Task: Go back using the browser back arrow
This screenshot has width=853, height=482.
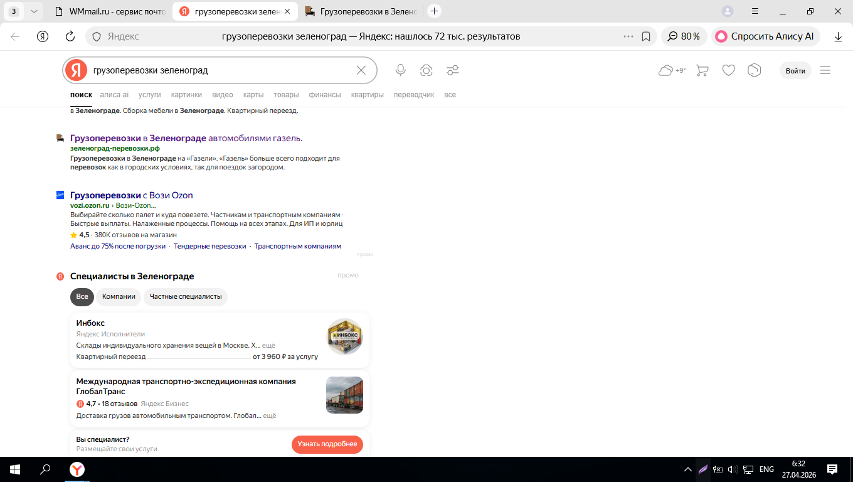Action: (x=15, y=36)
